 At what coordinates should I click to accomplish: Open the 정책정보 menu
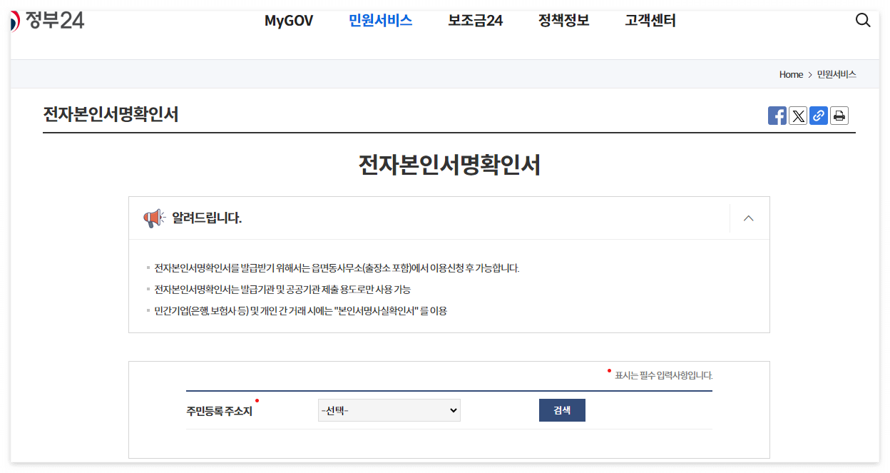click(x=563, y=21)
